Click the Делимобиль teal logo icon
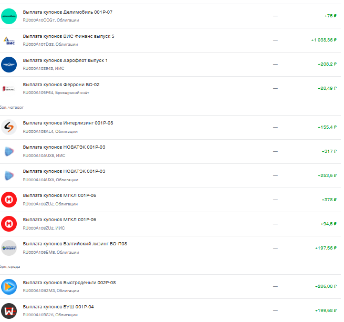This screenshot has height=322, width=344. (9, 16)
